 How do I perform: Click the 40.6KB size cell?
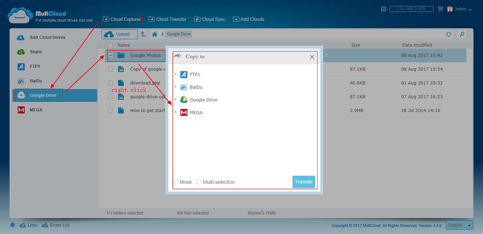pyautogui.click(x=357, y=83)
